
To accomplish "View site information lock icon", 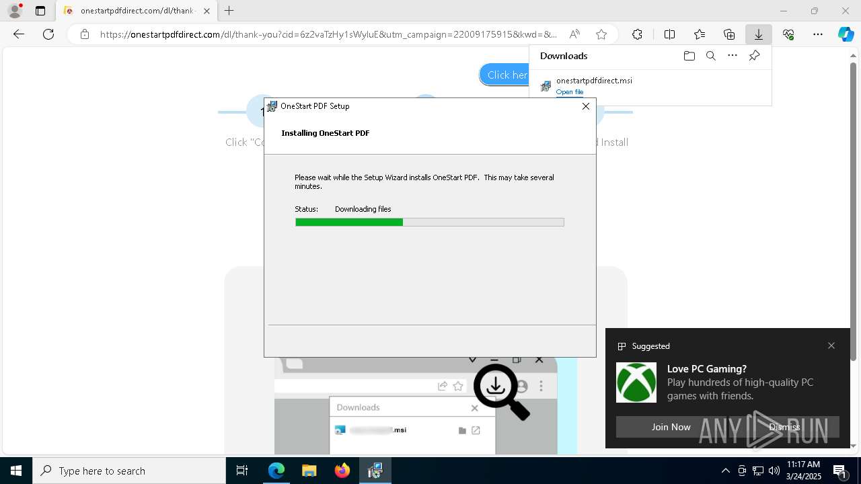I will point(84,34).
